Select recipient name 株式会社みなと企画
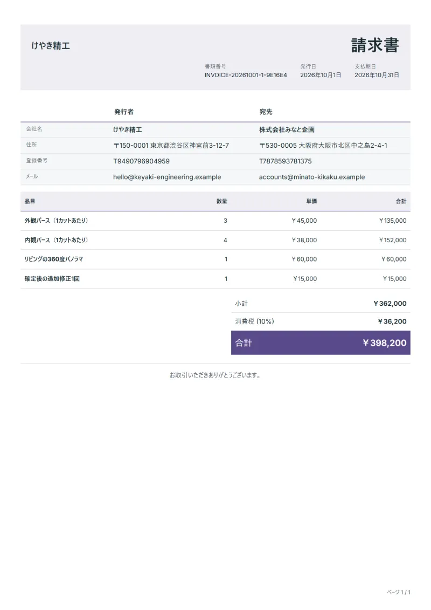Viewport: 431px width, 610px height. (x=287, y=130)
